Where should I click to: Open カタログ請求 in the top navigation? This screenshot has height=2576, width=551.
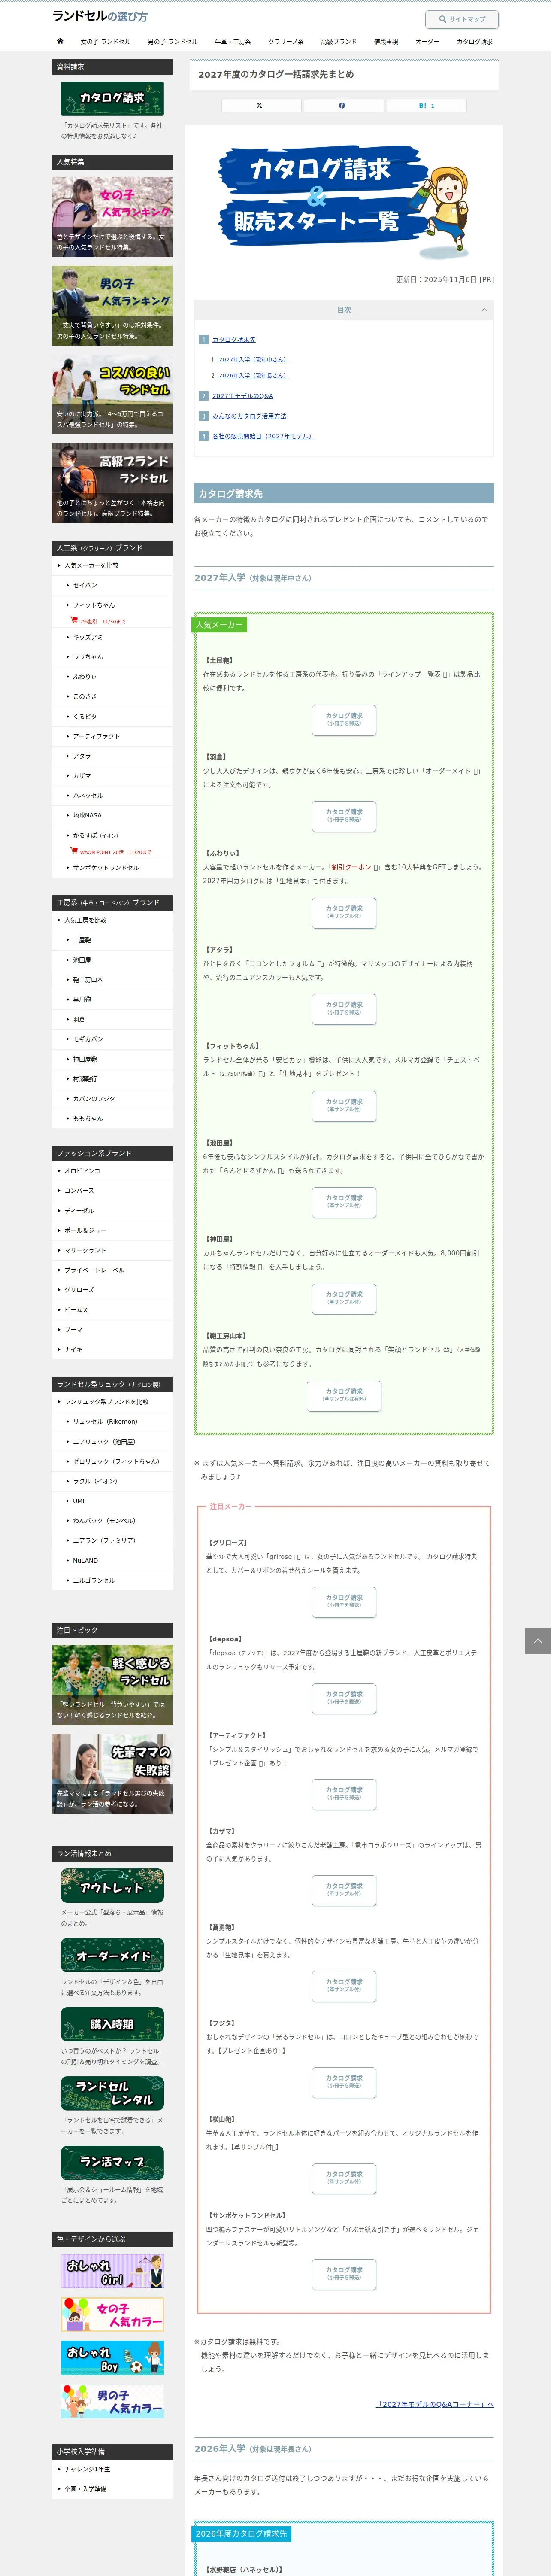tap(474, 42)
